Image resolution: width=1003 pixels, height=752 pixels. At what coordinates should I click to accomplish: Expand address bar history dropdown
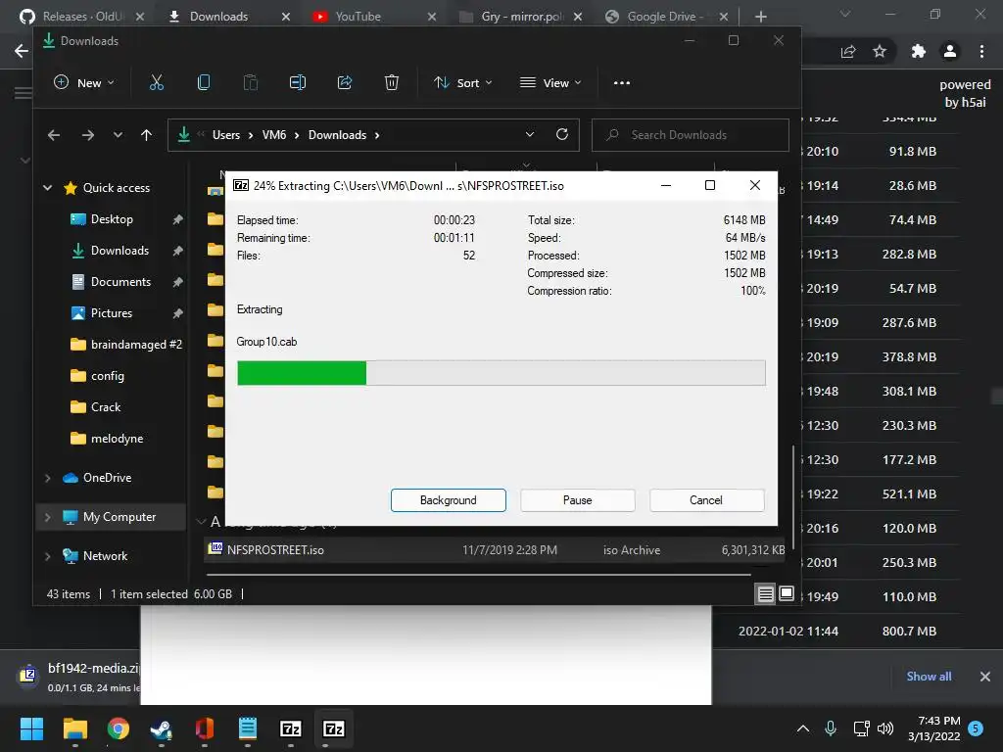530,134
